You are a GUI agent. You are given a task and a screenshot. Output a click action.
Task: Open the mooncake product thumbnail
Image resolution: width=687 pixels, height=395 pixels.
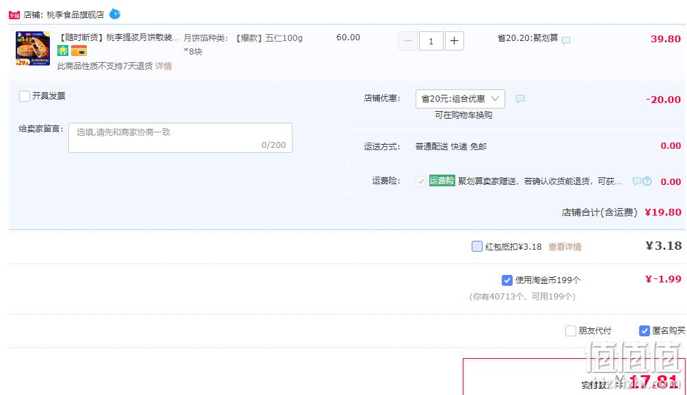tap(32, 48)
